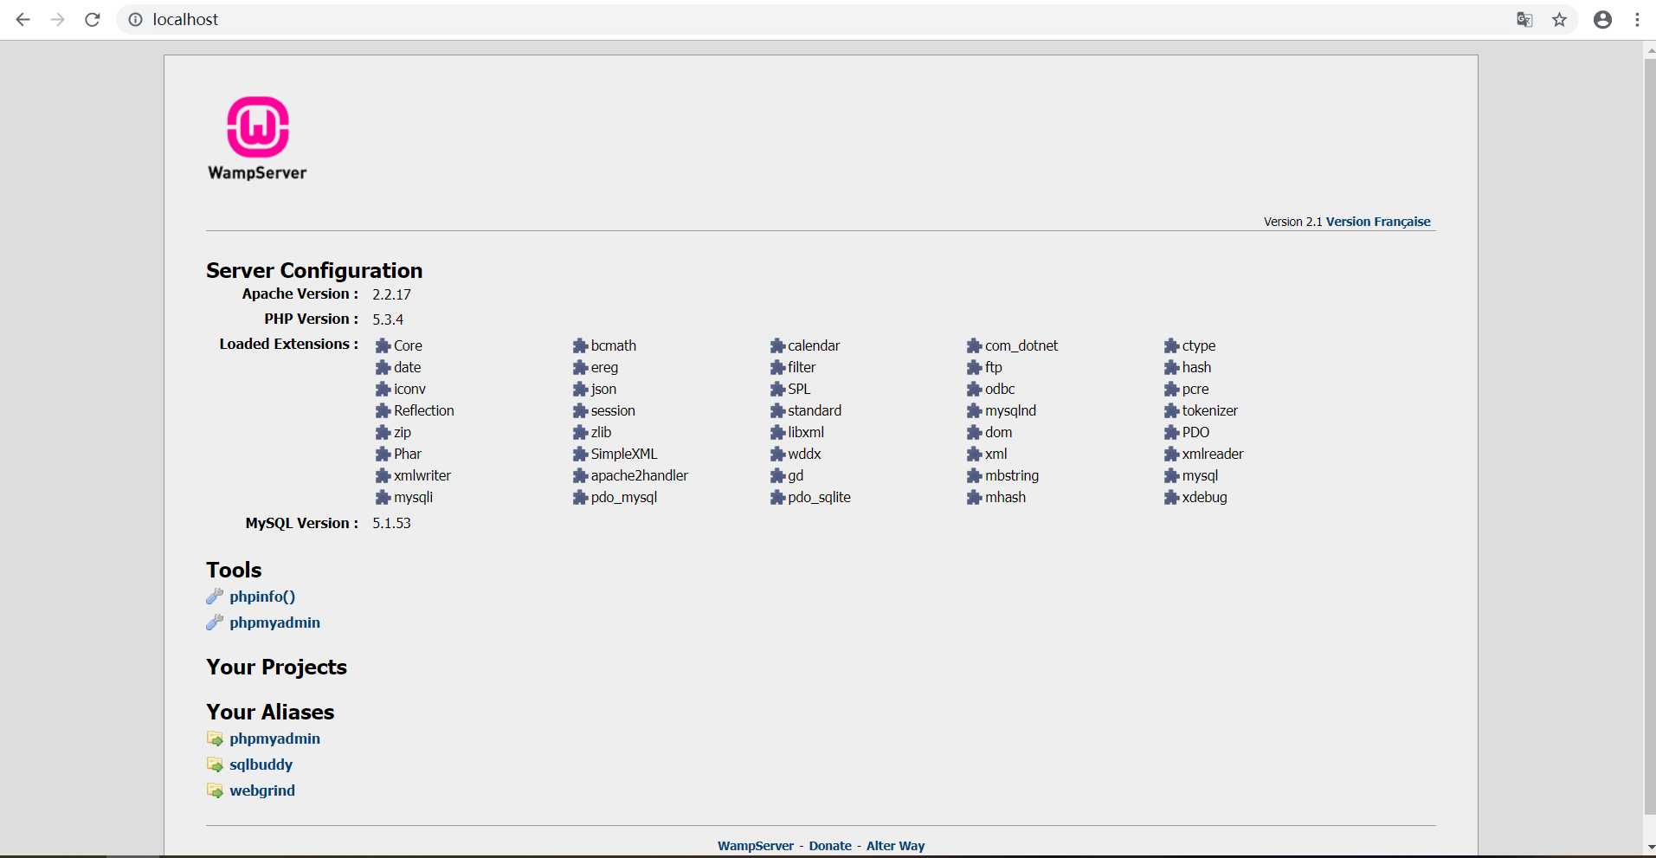1656x858 pixels.
Task: Click the mysqlnd extension name
Action: (x=1010, y=410)
